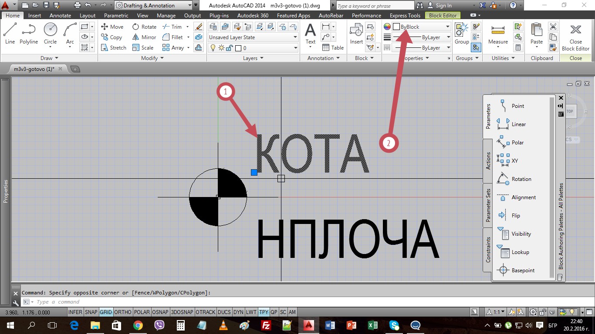Toggle INFER constraints in status bar
Image resolution: width=595 pixels, height=334 pixels.
click(x=75, y=312)
